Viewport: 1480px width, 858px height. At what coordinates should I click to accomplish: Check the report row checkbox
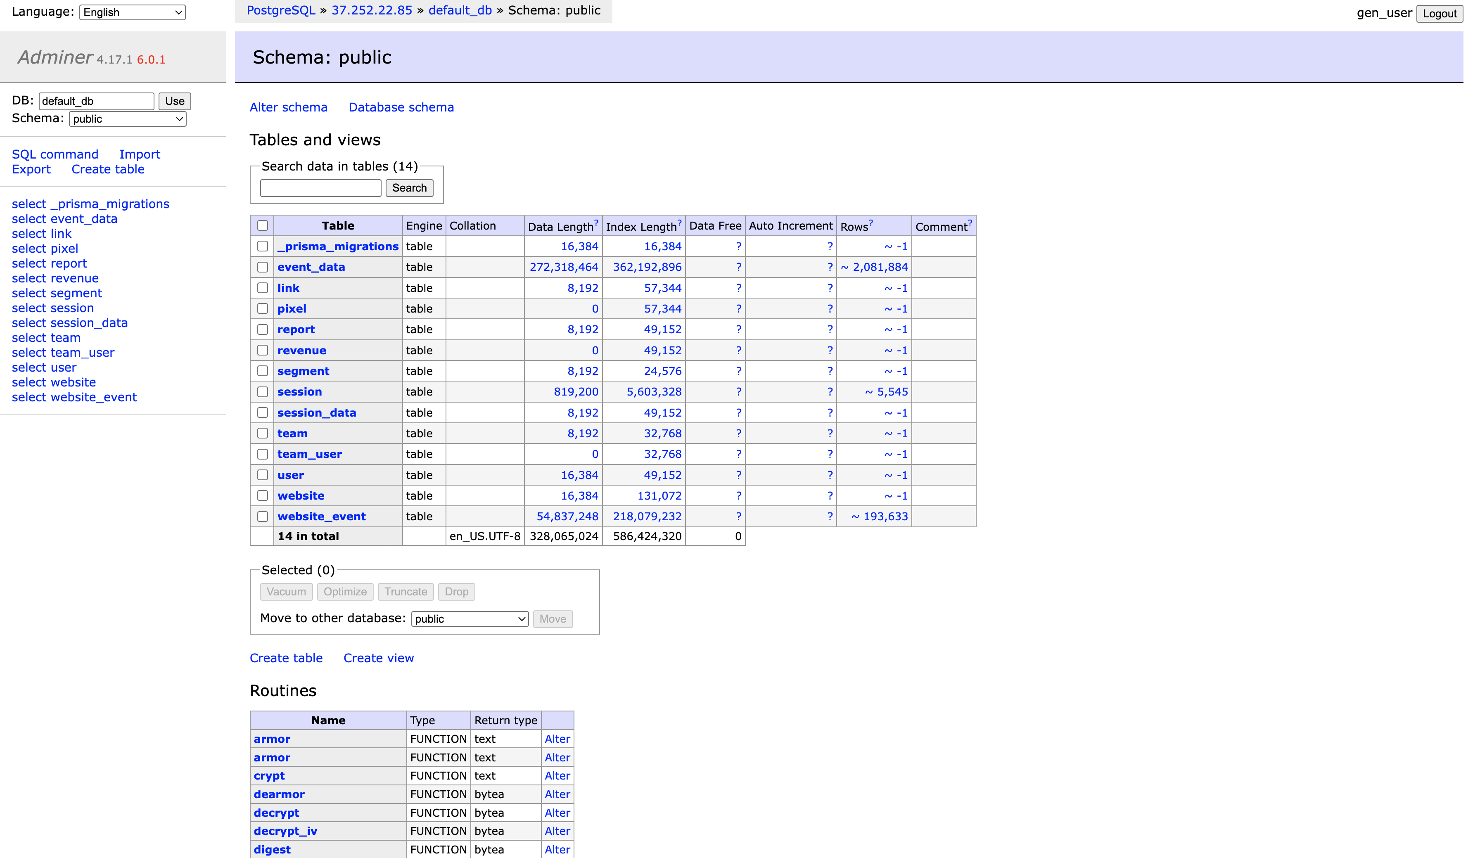(263, 329)
